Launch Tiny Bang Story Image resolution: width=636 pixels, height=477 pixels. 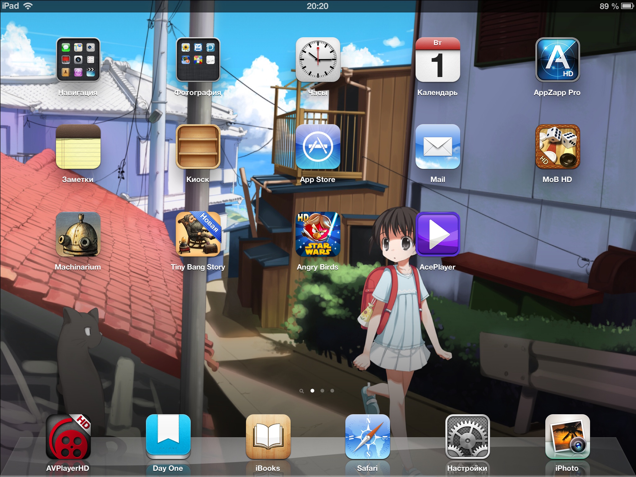pyautogui.click(x=198, y=234)
